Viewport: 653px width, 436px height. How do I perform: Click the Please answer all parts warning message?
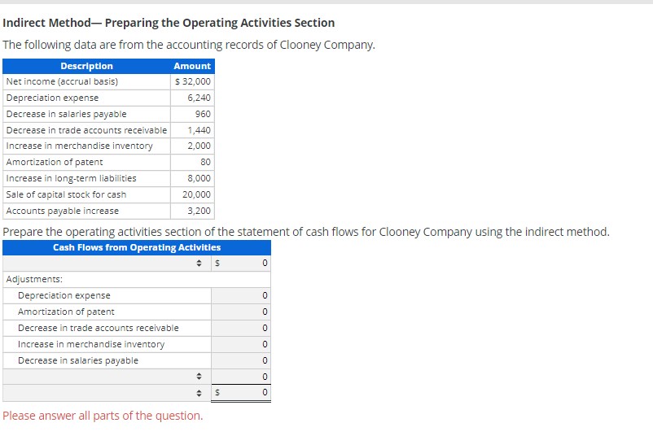point(103,416)
